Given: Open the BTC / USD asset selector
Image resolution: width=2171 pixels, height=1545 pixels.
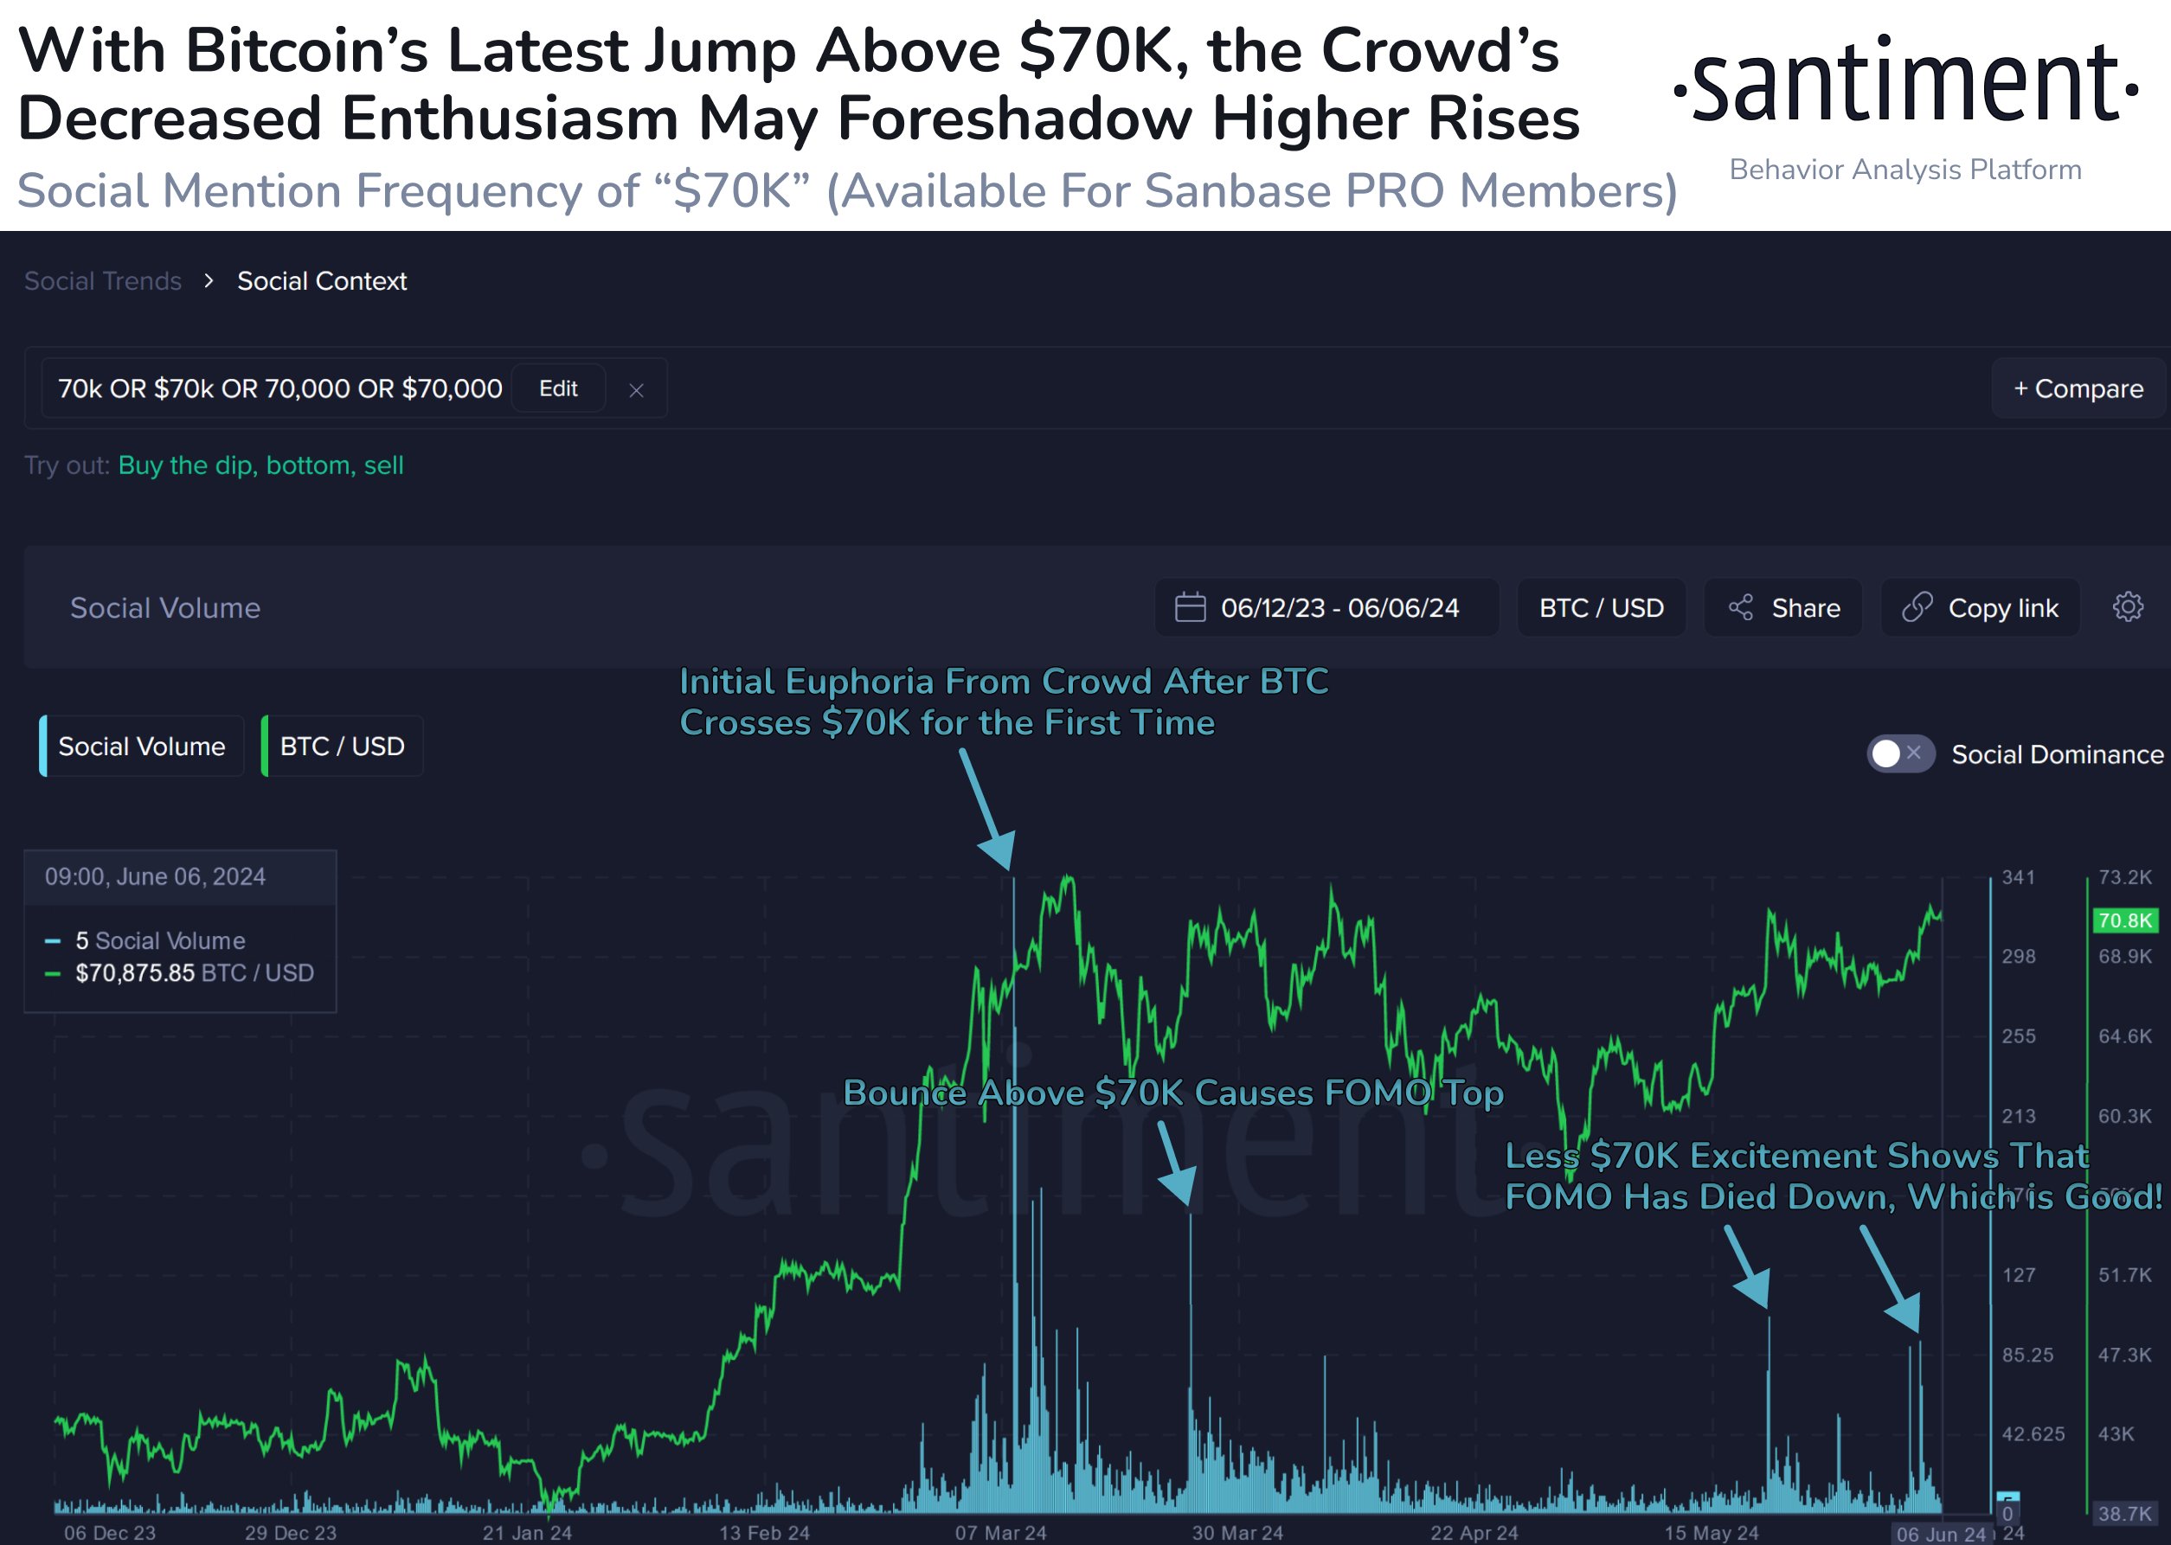Looking at the screenshot, I should (1601, 608).
